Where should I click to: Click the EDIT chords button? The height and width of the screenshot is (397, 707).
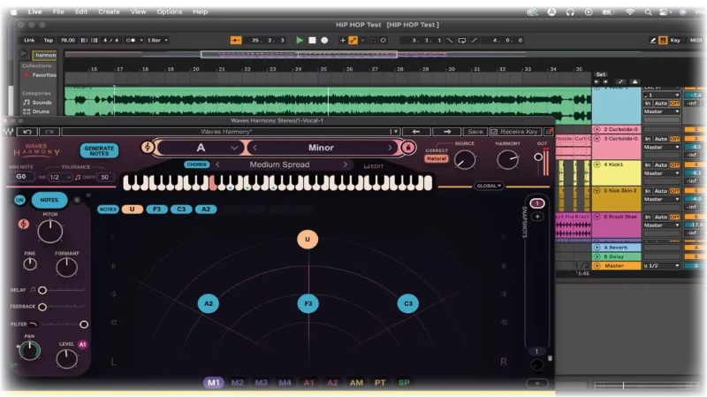click(374, 166)
